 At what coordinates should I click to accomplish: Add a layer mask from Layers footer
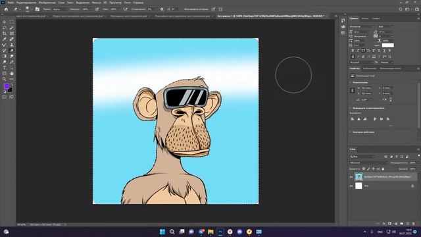[390, 224]
